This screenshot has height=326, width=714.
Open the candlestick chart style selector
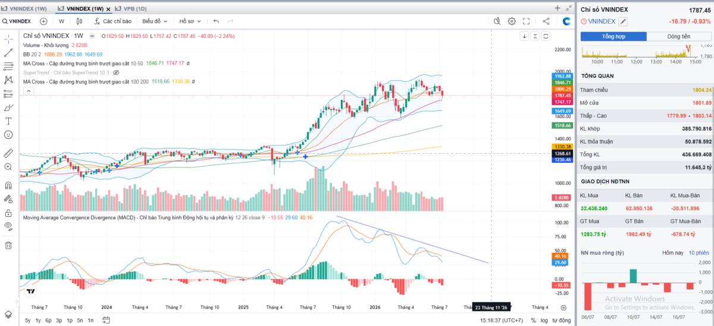pos(80,21)
